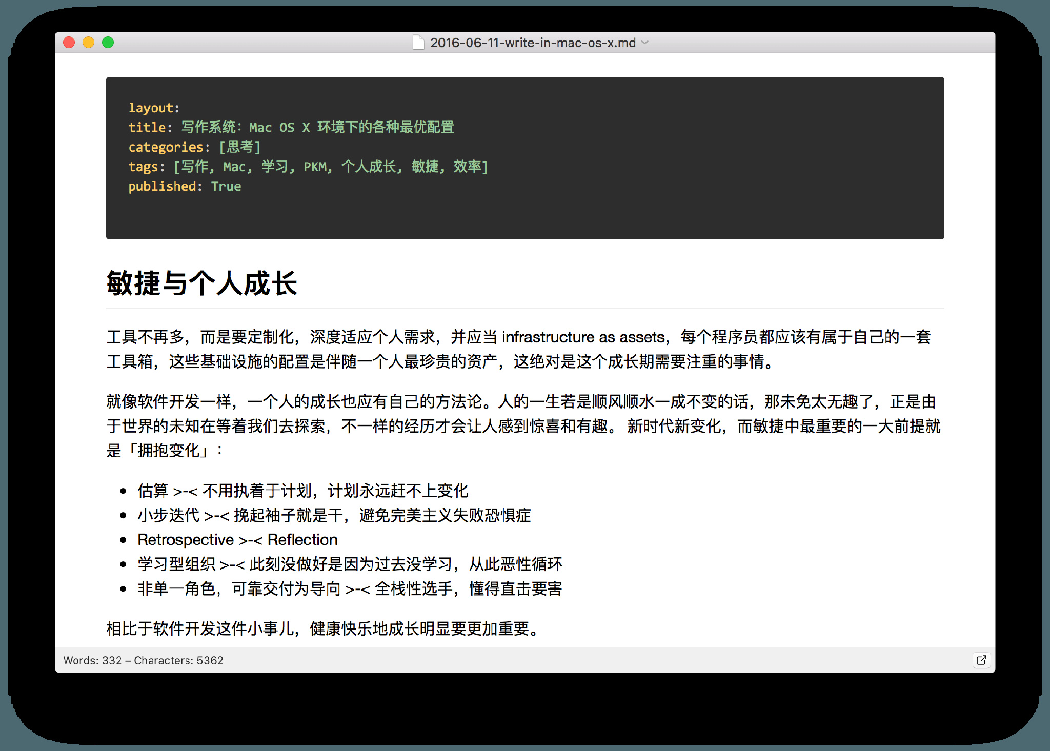The height and width of the screenshot is (751, 1050).
Task: Click the 敏捷与个人成长 heading
Action: (x=201, y=283)
